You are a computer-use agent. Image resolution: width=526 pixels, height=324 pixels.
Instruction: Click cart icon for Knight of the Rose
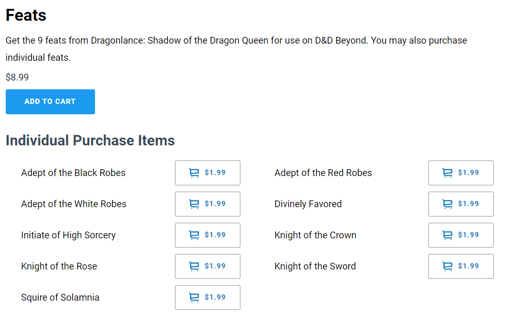pyautogui.click(x=194, y=266)
